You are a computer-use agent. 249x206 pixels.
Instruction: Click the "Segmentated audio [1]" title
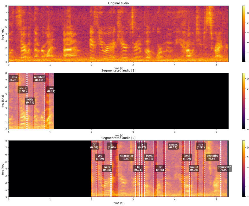[118, 70]
